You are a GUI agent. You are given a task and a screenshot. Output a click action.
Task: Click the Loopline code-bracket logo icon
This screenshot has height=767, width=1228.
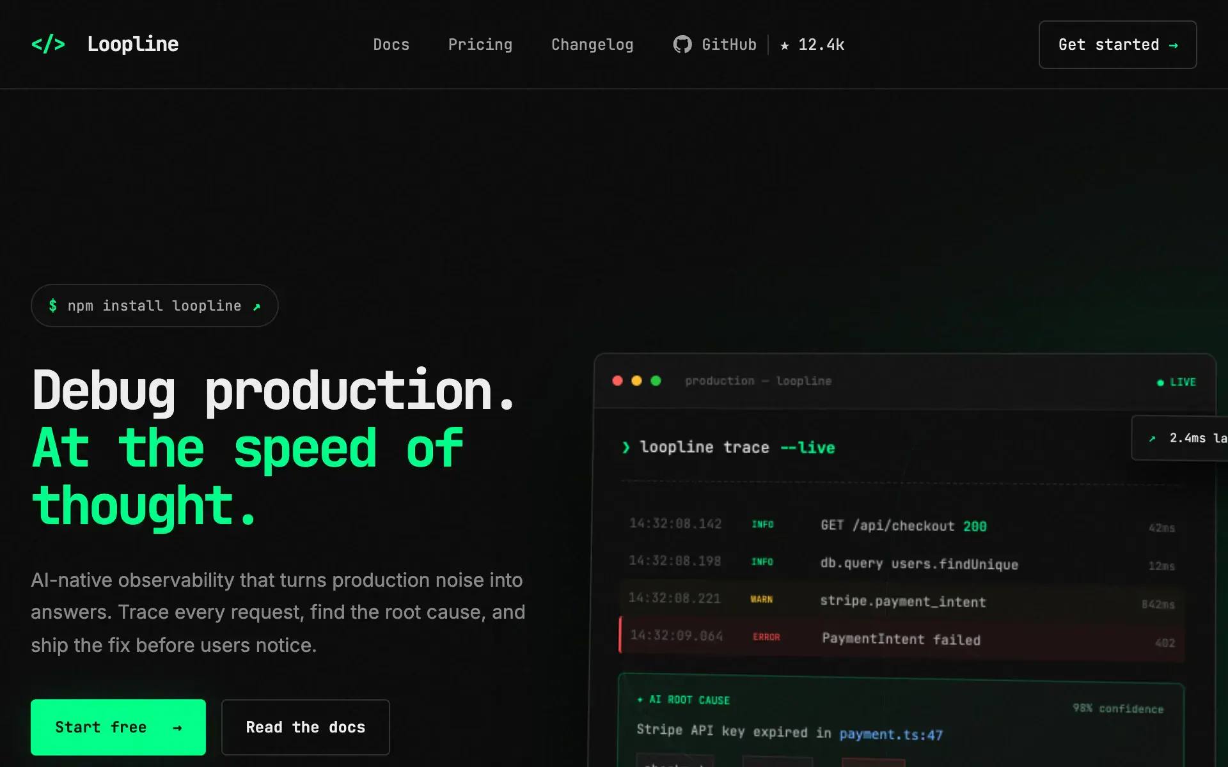(48, 44)
